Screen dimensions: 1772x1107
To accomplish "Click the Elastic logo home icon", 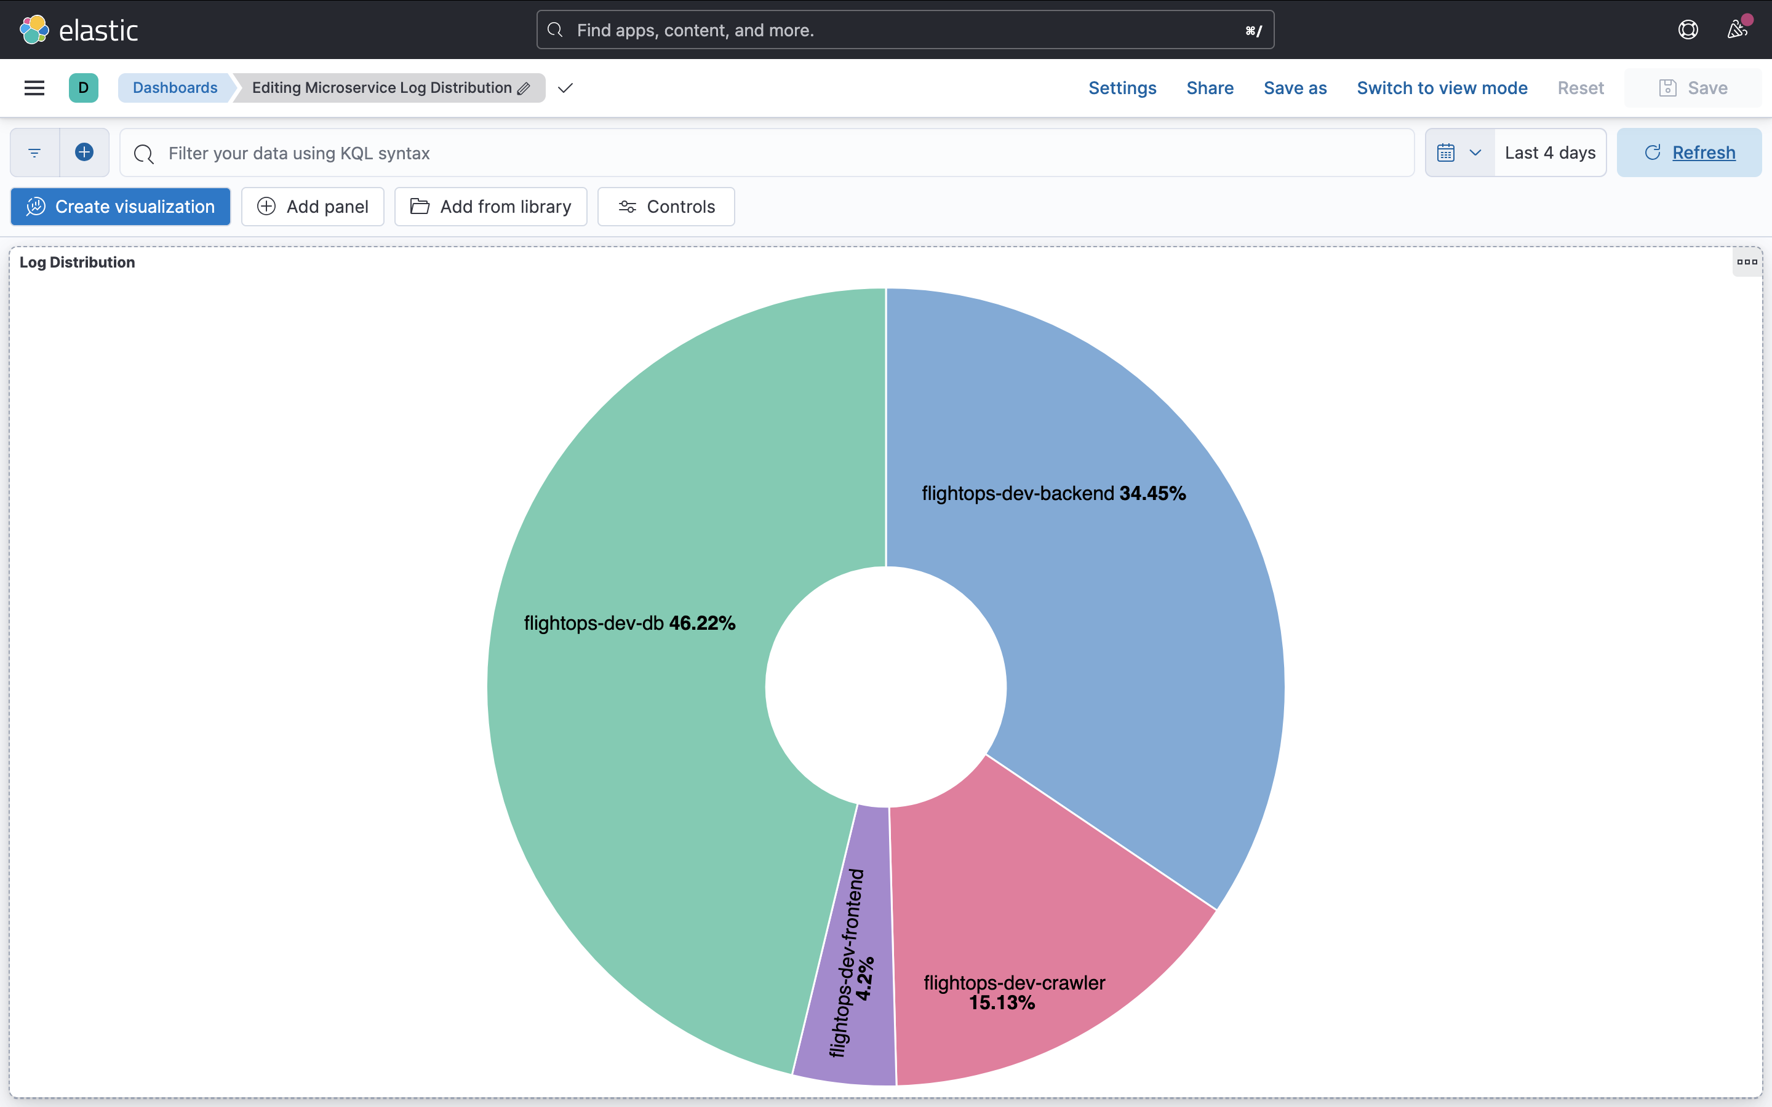I will pos(34,30).
